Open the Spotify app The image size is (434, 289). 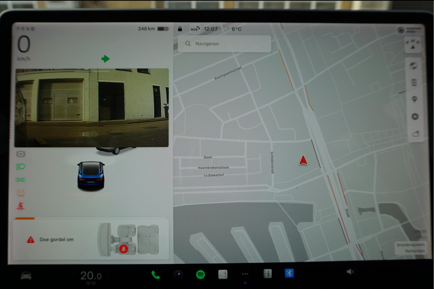pyautogui.click(x=200, y=275)
